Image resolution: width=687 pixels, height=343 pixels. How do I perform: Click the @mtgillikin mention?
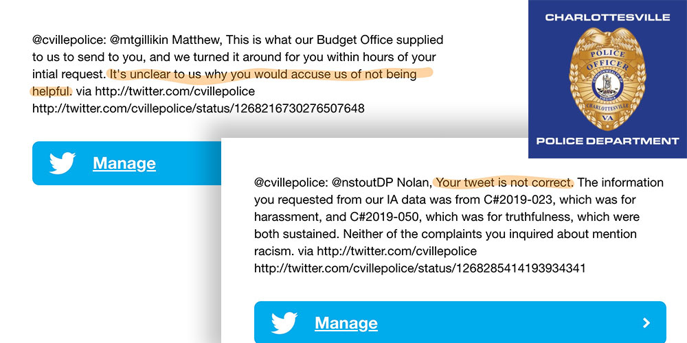(139, 40)
